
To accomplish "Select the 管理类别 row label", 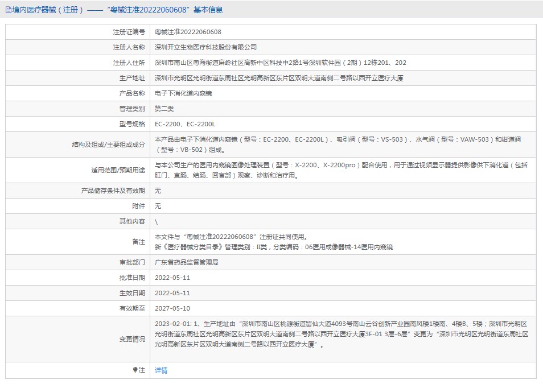I will tap(132, 109).
